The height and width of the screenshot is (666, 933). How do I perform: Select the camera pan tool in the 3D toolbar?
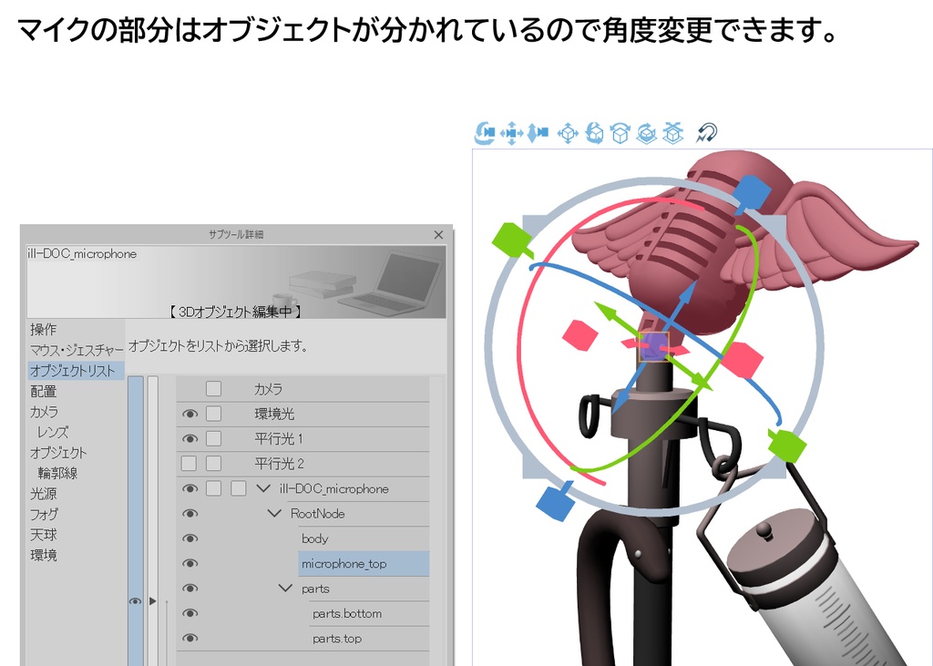point(512,132)
